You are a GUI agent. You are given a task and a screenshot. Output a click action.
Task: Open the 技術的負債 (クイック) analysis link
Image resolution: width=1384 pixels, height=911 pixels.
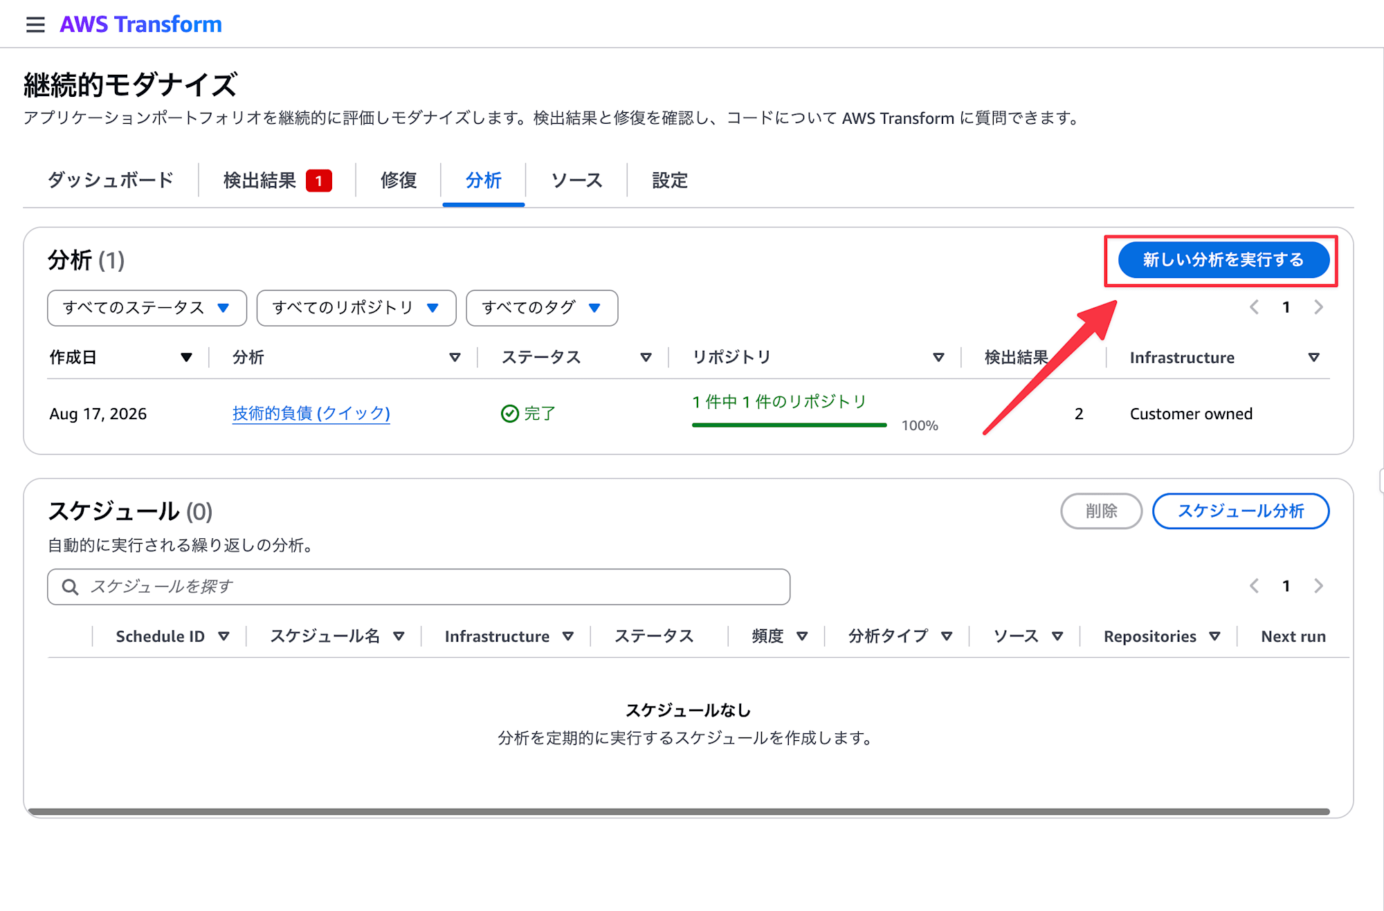tap(311, 414)
